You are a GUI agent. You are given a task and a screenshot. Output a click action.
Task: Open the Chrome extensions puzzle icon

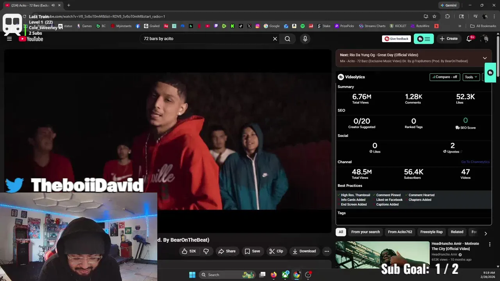(448, 16)
